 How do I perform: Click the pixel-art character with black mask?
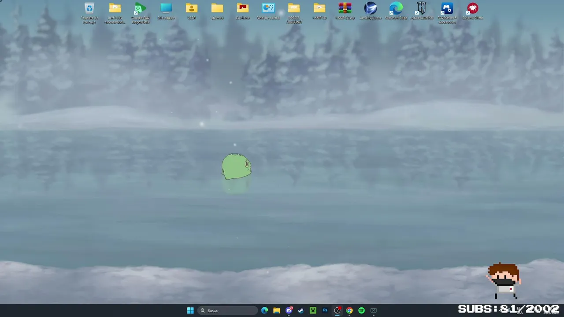(x=504, y=281)
